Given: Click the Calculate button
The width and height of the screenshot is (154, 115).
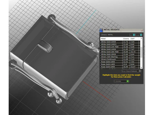Looking at the screenshot, I should (x=121, y=81).
